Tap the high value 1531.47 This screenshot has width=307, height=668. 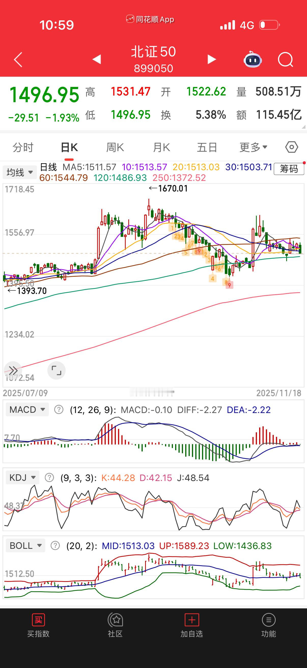tap(131, 91)
